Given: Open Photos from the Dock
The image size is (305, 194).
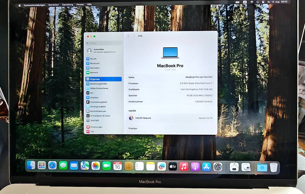Looking at the screenshot, I should pyautogui.click(x=96, y=166).
